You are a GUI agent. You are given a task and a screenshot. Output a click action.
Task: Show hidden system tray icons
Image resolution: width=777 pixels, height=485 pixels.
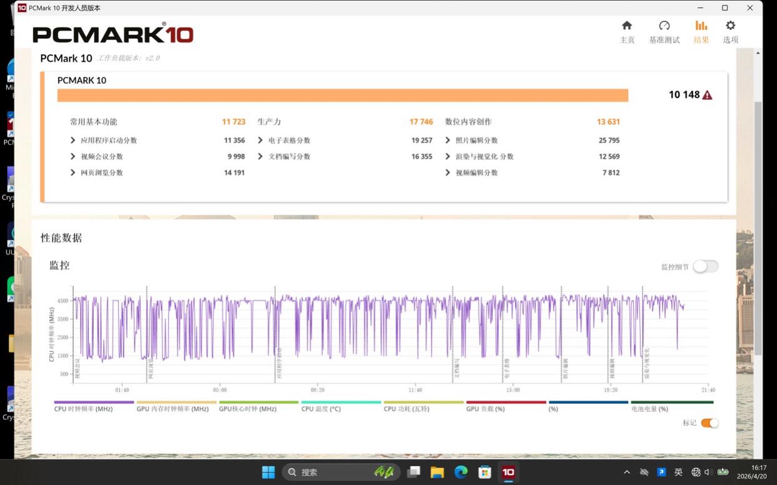[x=627, y=472]
